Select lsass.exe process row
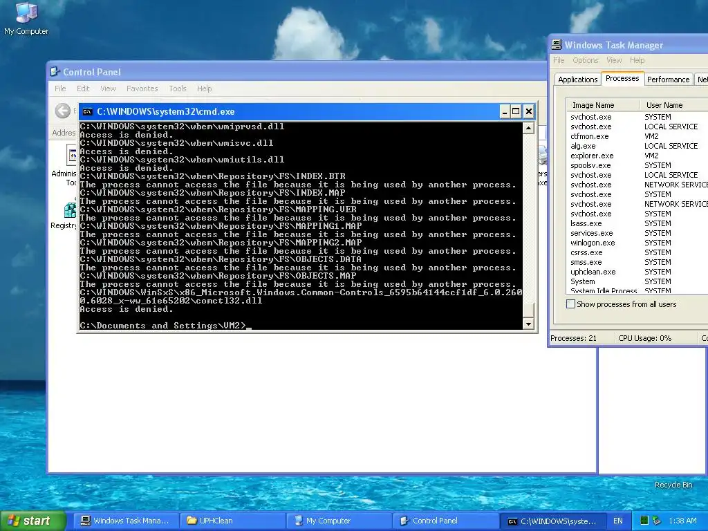The image size is (708, 531). click(637, 223)
